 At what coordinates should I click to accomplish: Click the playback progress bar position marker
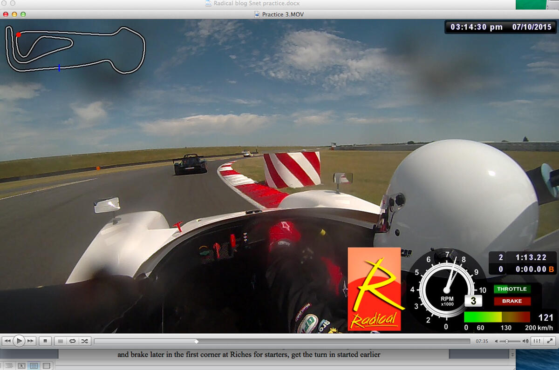coord(196,341)
